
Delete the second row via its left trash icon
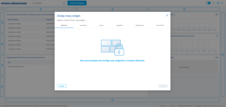(2, 44)
